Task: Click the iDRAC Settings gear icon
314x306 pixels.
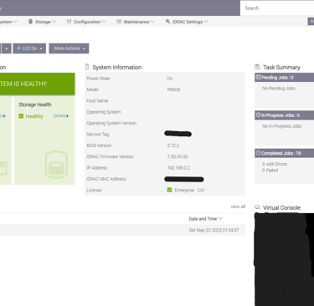Action: click(x=167, y=22)
